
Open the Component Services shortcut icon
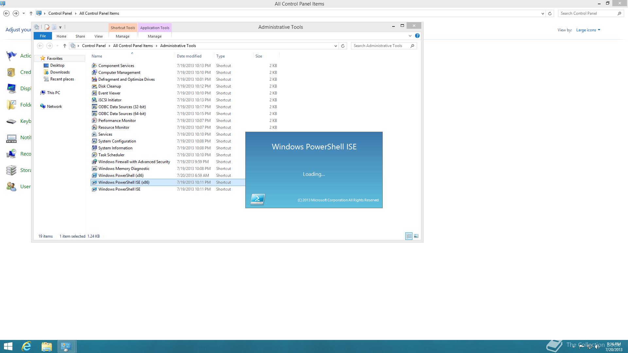click(95, 66)
